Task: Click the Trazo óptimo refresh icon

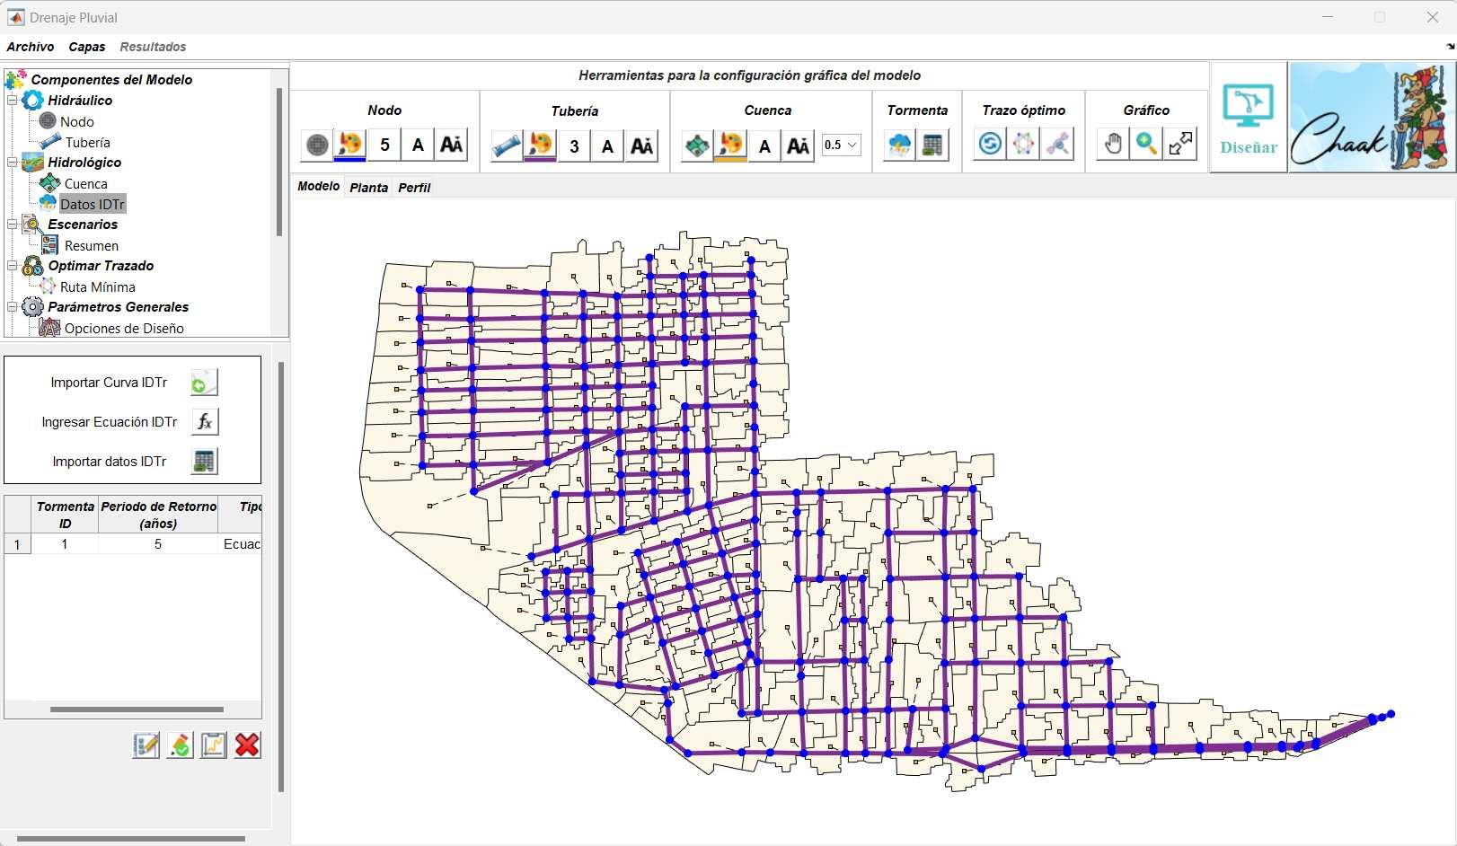Action: (990, 144)
